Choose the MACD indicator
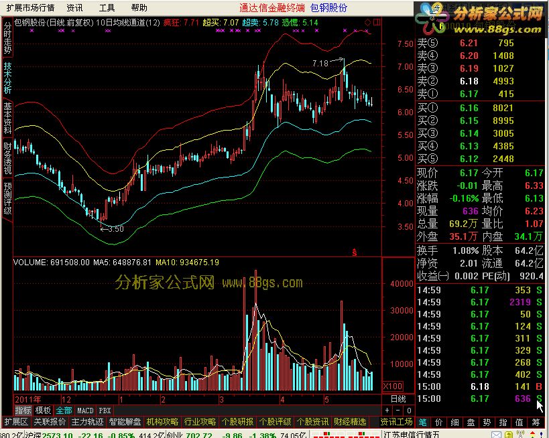 85,411
